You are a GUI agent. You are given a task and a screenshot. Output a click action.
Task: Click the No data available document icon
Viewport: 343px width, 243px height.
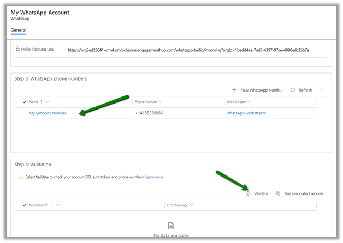(170, 226)
